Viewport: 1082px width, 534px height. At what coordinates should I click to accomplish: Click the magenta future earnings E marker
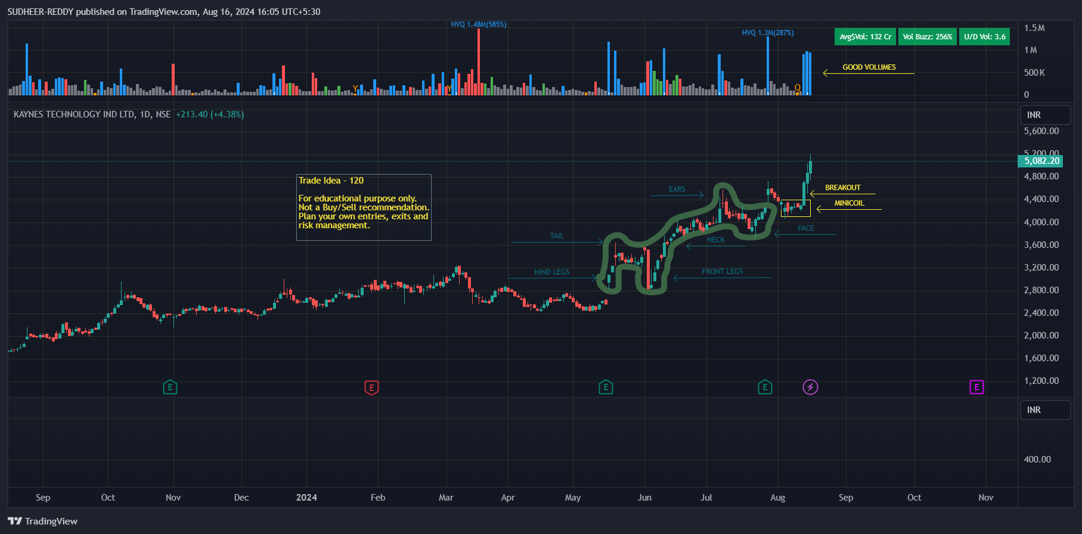point(976,387)
